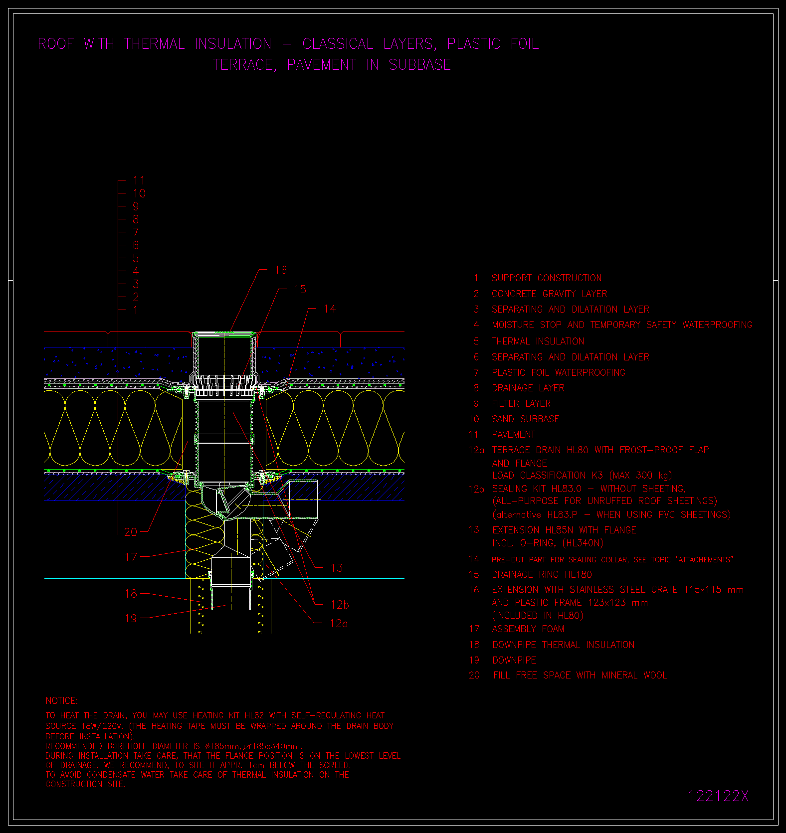Select the drawing number '122122X'
Viewport: 786px width, 833px height.
point(719,796)
